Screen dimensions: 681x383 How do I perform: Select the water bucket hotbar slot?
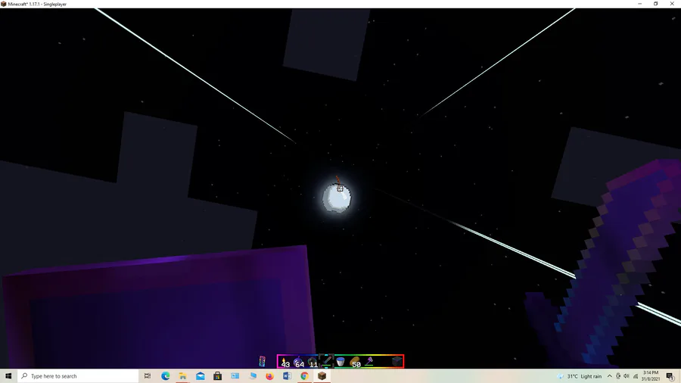(x=340, y=362)
